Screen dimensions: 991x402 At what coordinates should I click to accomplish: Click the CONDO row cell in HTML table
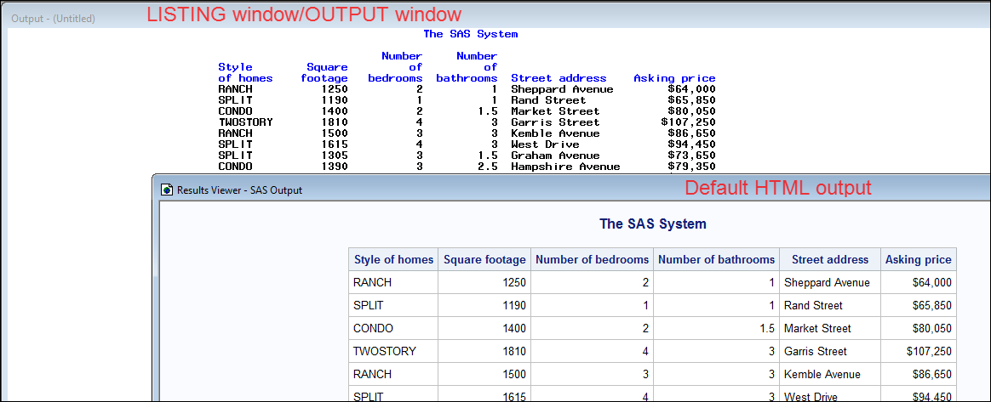tap(373, 328)
